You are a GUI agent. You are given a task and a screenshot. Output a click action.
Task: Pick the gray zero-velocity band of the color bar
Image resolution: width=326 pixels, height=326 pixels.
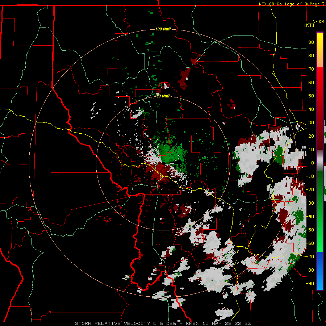320,160
